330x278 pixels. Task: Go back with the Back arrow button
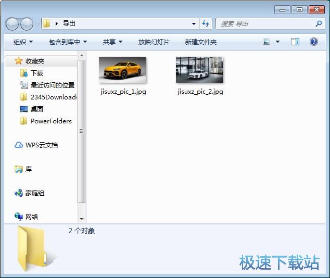coord(12,24)
